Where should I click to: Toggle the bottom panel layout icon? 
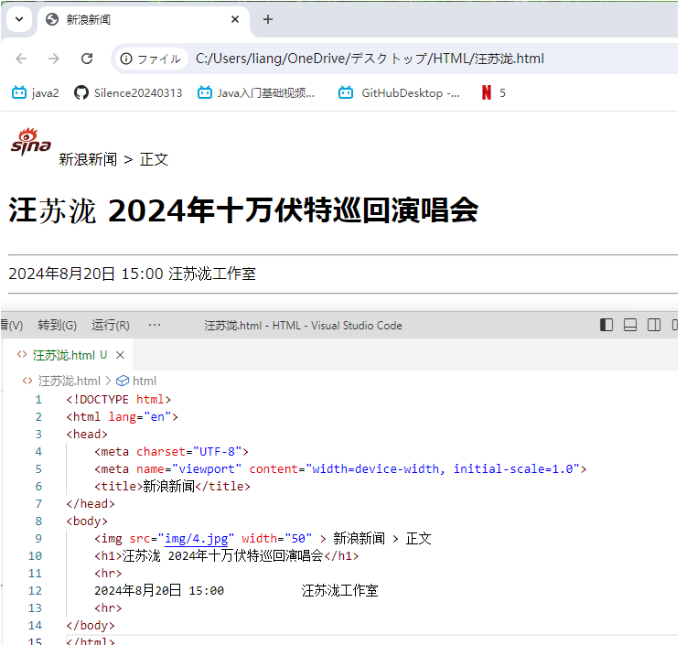[630, 325]
